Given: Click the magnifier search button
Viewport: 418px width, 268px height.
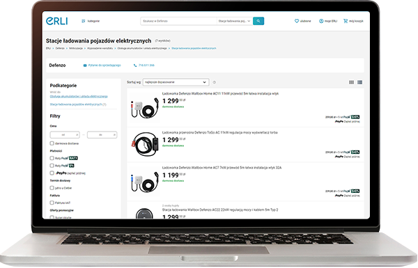Looking at the screenshot, I should [x=258, y=21].
